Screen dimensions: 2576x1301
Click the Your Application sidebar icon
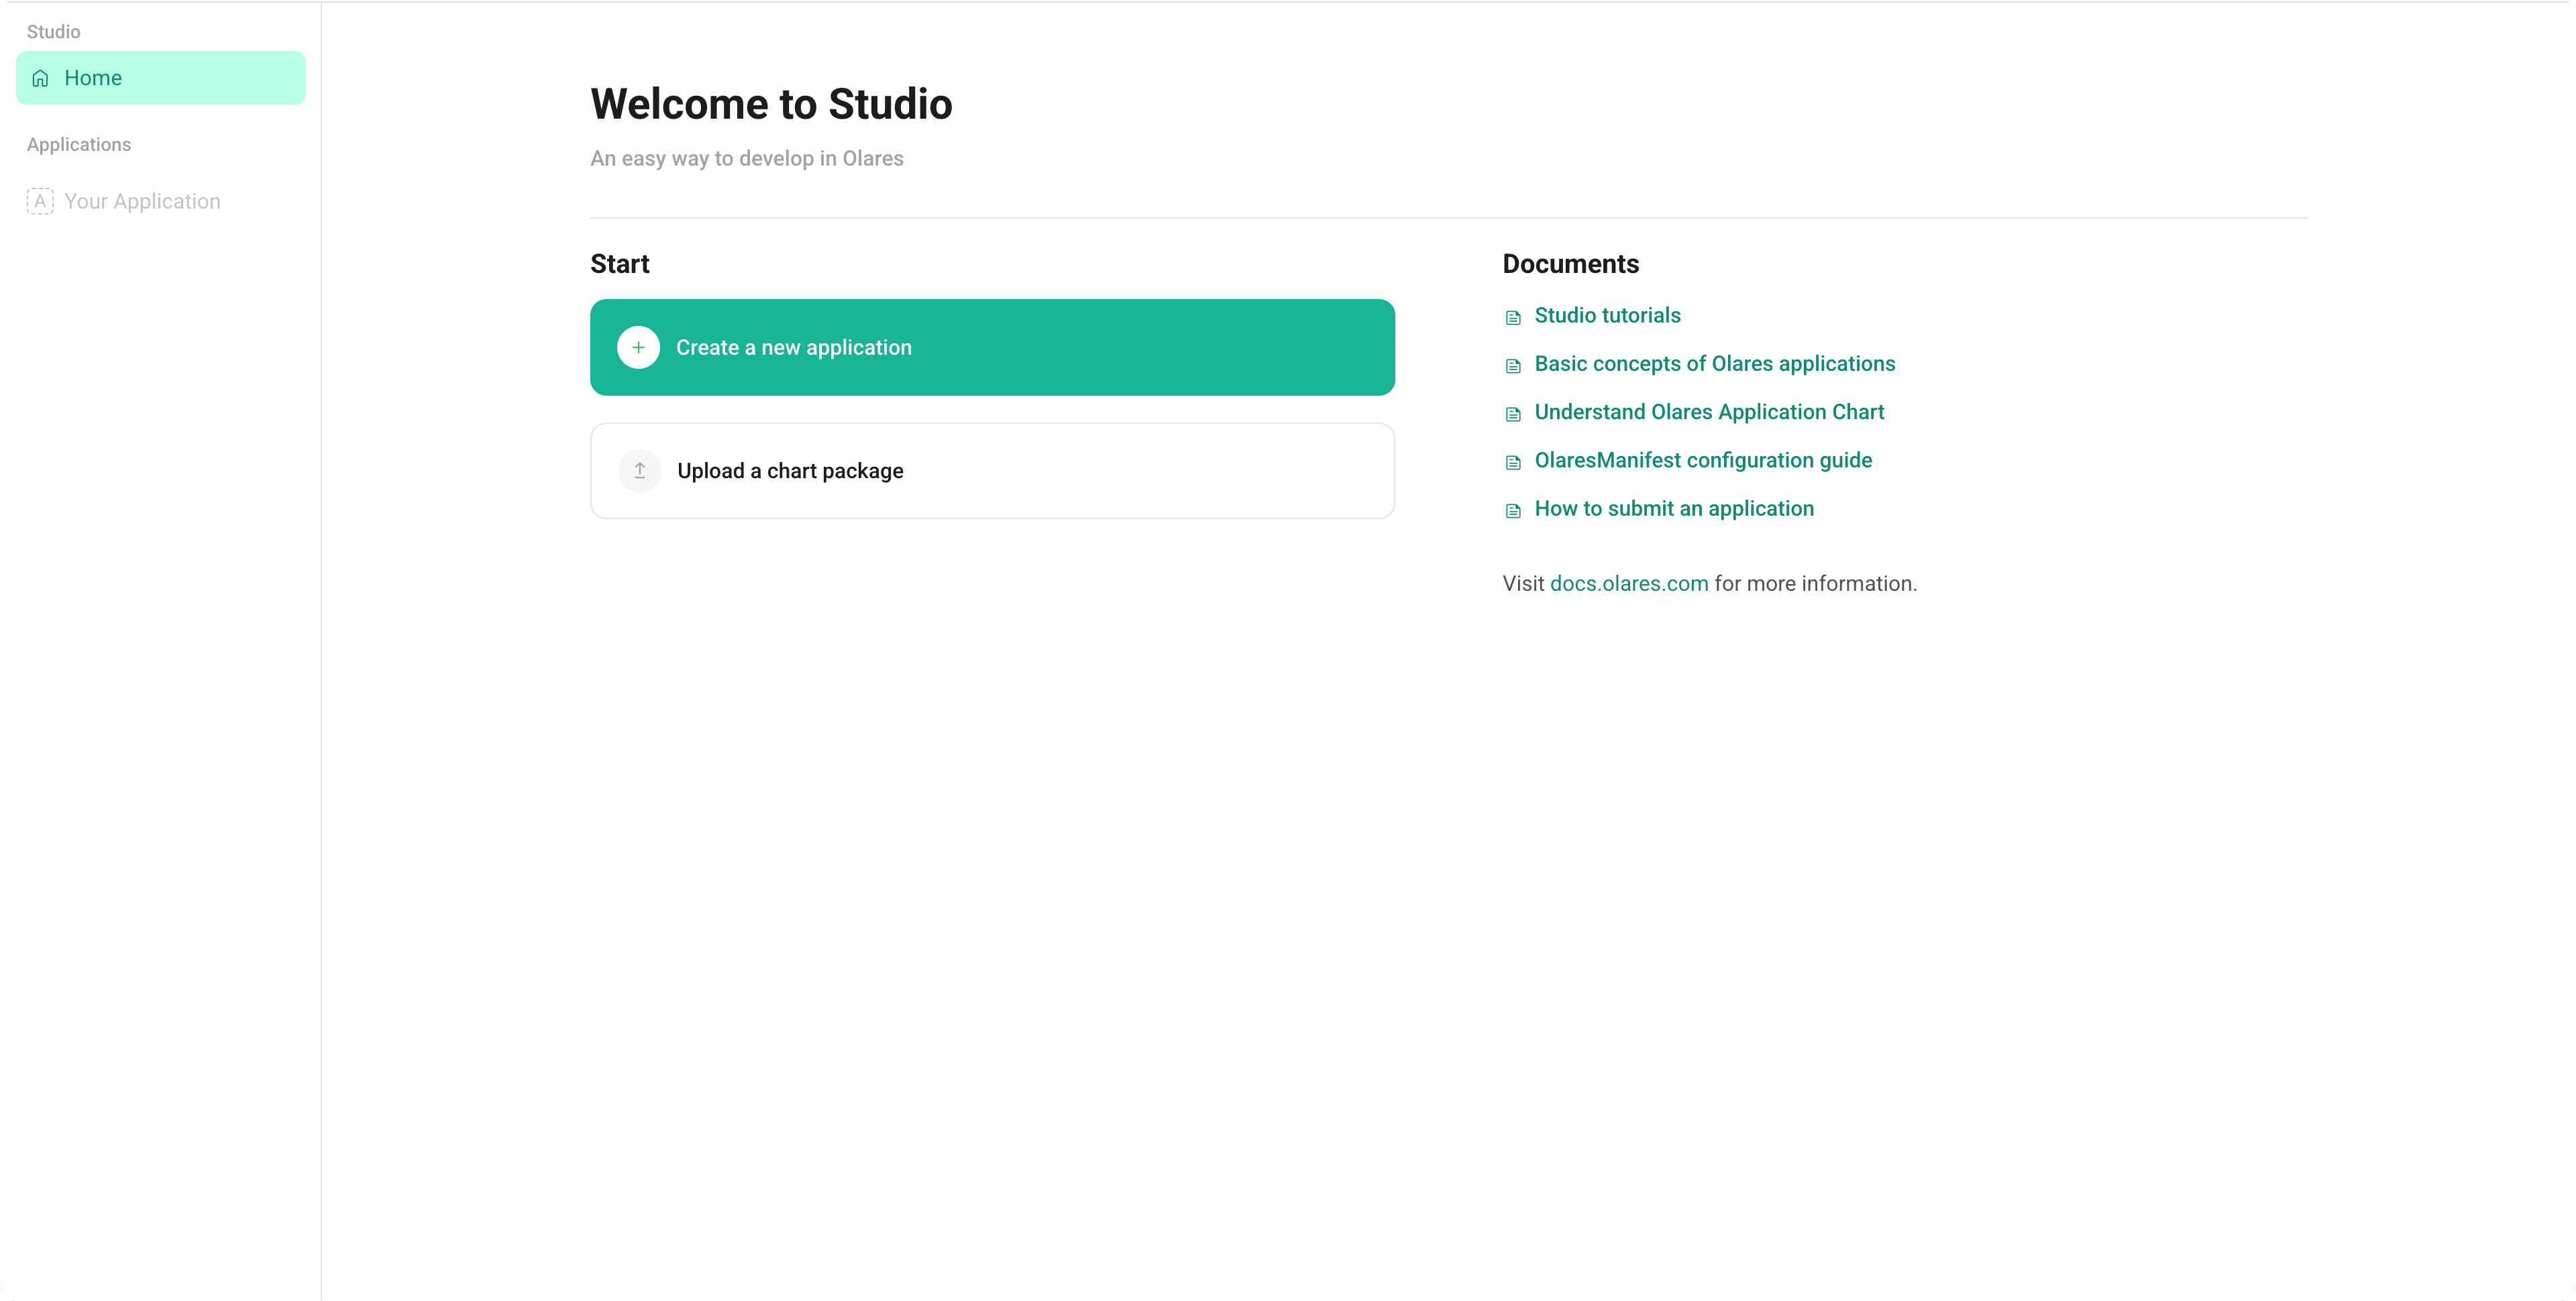pyautogui.click(x=40, y=200)
